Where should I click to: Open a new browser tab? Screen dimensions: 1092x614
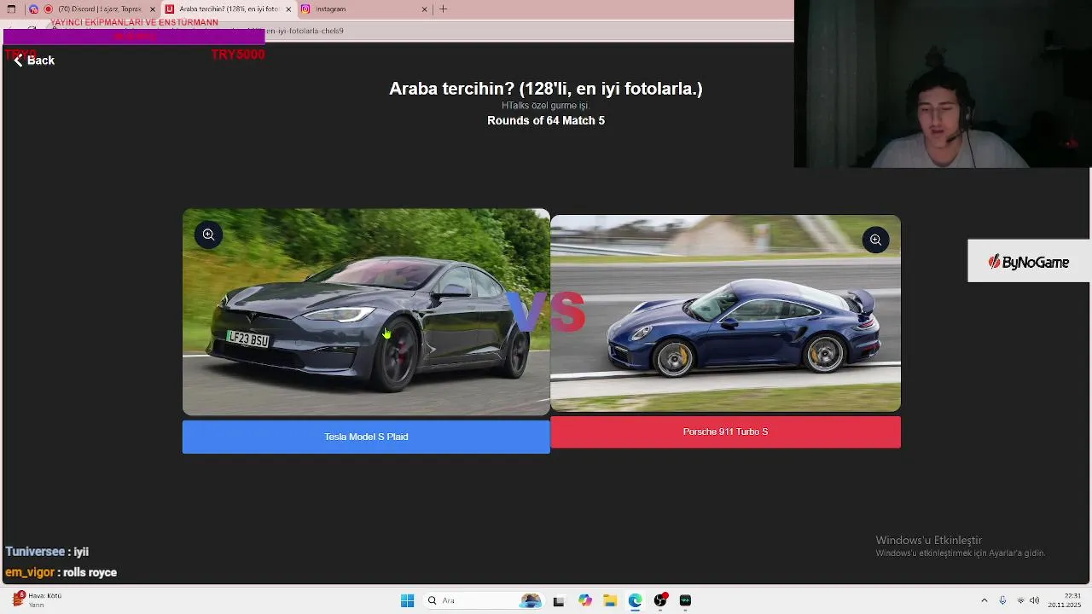pos(443,9)
